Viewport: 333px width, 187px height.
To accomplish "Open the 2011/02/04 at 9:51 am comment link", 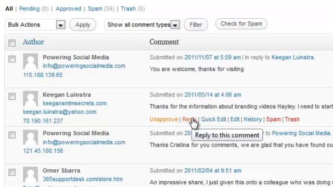I will pyautogui.click(x=213, y=171).
